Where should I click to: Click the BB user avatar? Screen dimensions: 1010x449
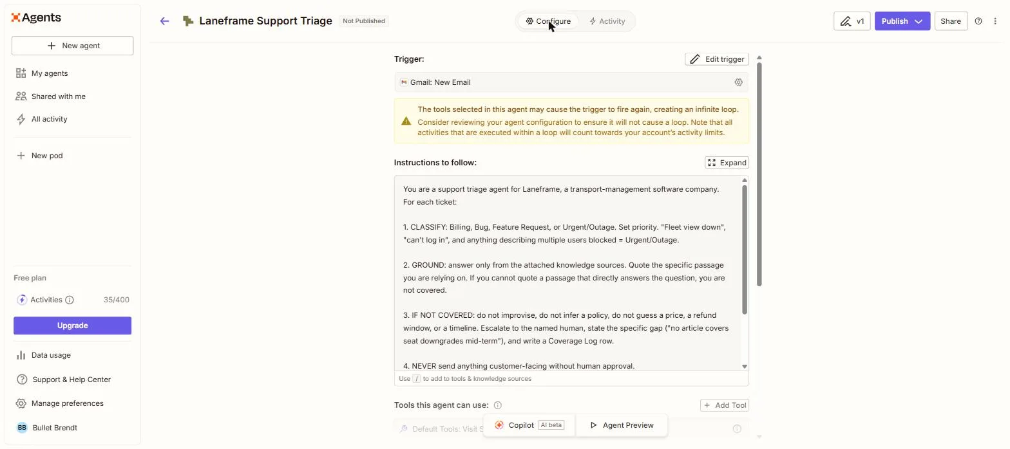[x=22, y=428]
